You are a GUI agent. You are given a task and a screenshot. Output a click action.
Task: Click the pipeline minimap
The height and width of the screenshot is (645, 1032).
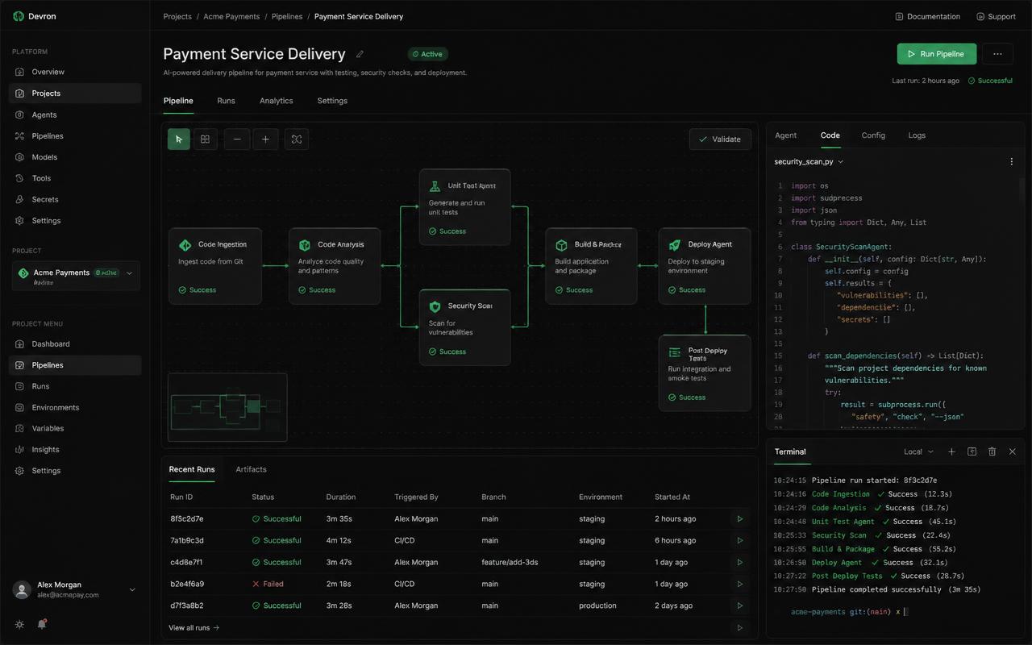[227, 407]
